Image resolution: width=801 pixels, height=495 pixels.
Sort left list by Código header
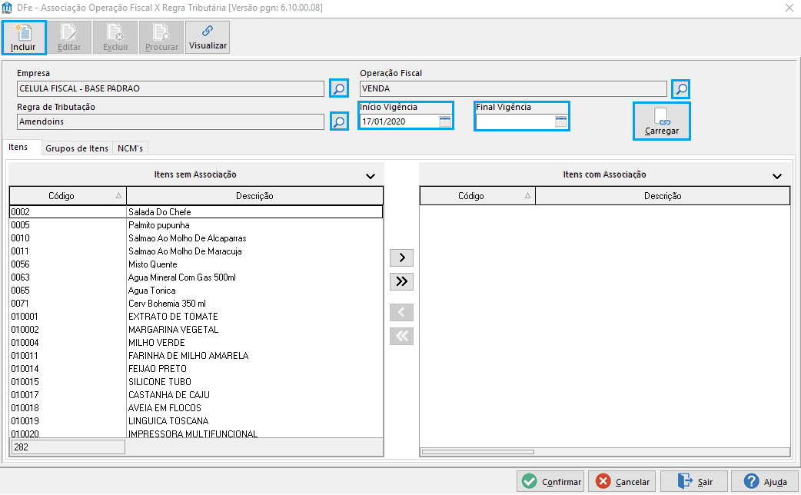[x=68, y=196]
